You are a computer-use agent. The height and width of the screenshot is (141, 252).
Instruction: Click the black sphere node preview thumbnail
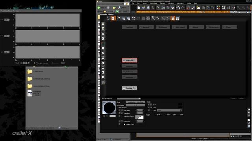(x=109, y=108)
